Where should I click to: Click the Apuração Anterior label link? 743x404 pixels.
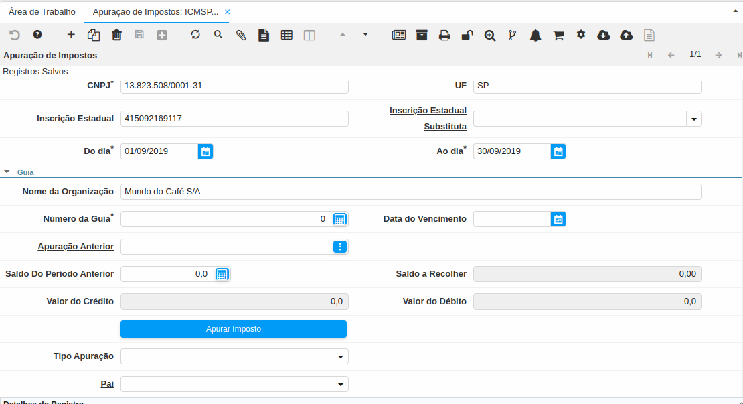pyautogui.click(x=76, y=247)
